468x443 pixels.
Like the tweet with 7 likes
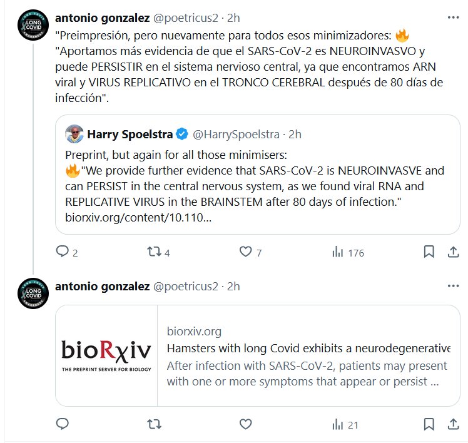pyautogui.click(x=246, y=252)
